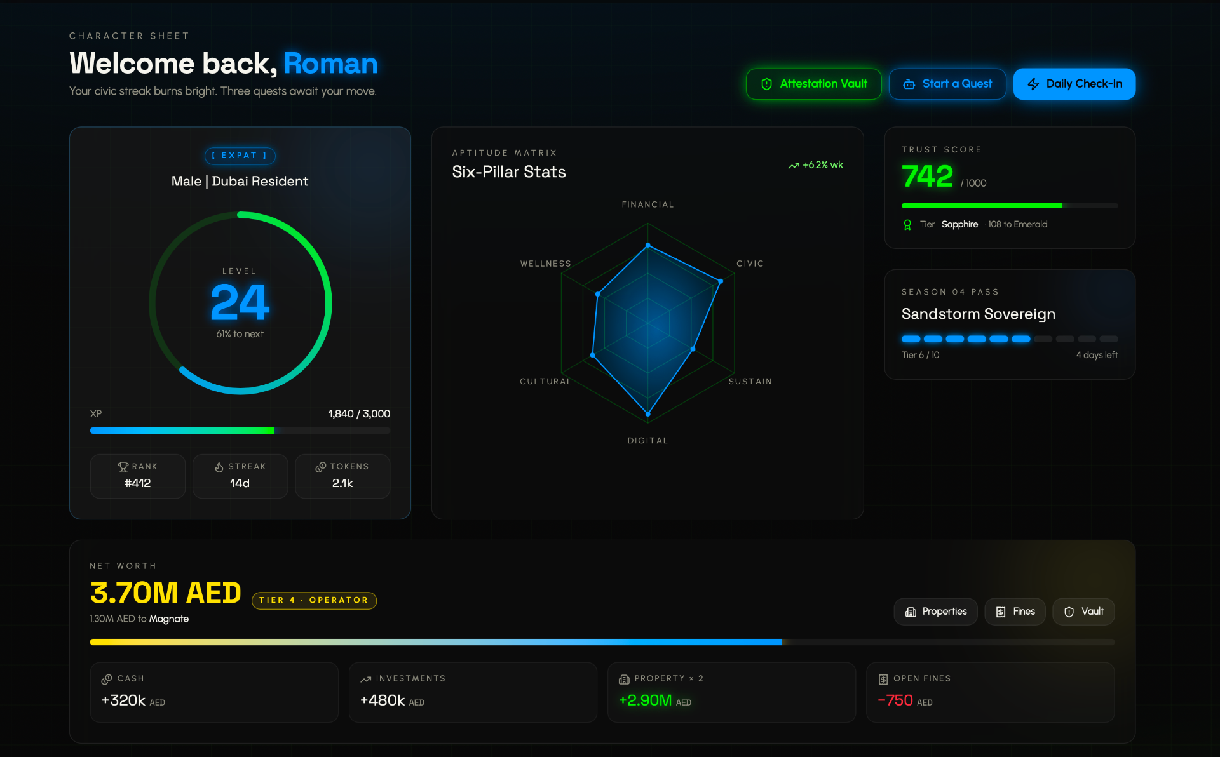The width and height of the screenshot is (1220, 757).
Task: Click the name 'Roman' in the welcome heading
Action: click(x=330, y=64)
